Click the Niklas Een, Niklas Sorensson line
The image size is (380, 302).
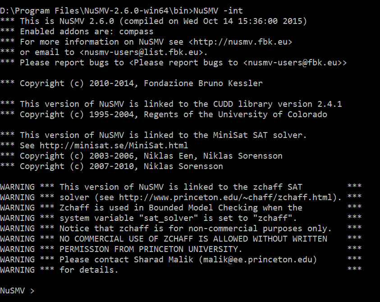(x=141, y=156)
